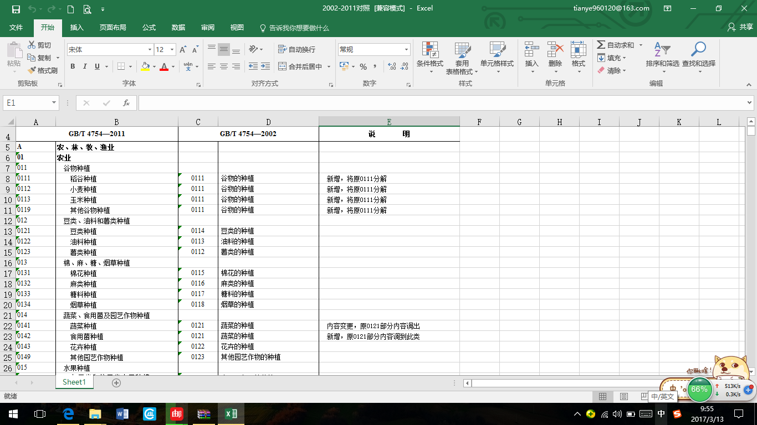Image resolution: width=757 pixels, height=425 pixels.
Task: Align text to the left
Action: coord(212,66)
